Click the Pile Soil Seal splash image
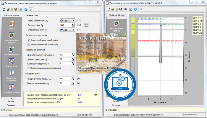 click(102, 53)
